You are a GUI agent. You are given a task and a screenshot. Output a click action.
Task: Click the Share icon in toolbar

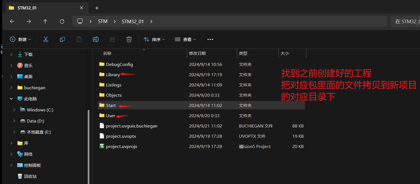coord(112,39)
